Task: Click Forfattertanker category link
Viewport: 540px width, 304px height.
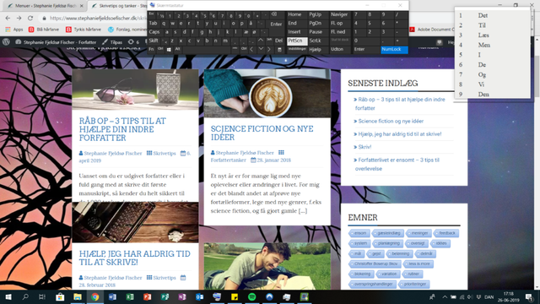Action: 229,160
